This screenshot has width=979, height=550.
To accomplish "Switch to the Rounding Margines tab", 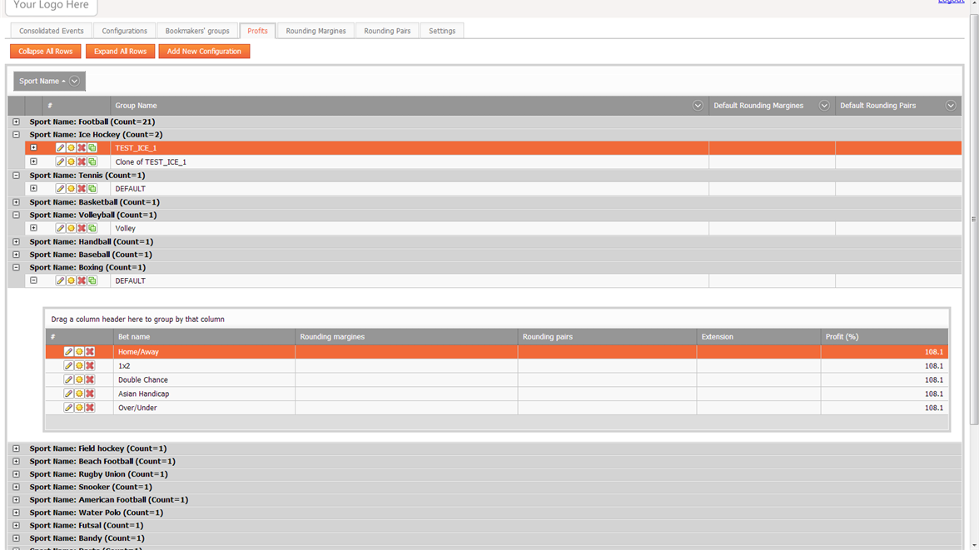I will click(x=316, y=31).
